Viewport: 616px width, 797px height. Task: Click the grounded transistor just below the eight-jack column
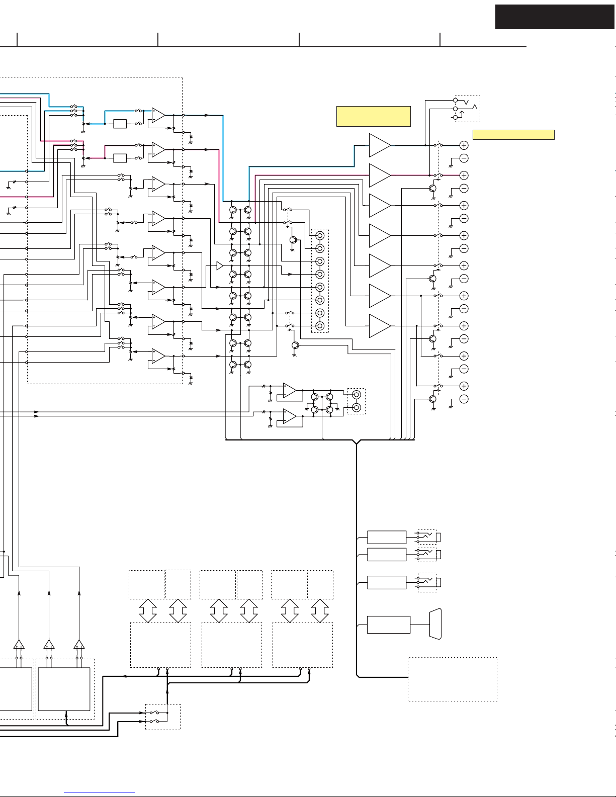[296, 345]
